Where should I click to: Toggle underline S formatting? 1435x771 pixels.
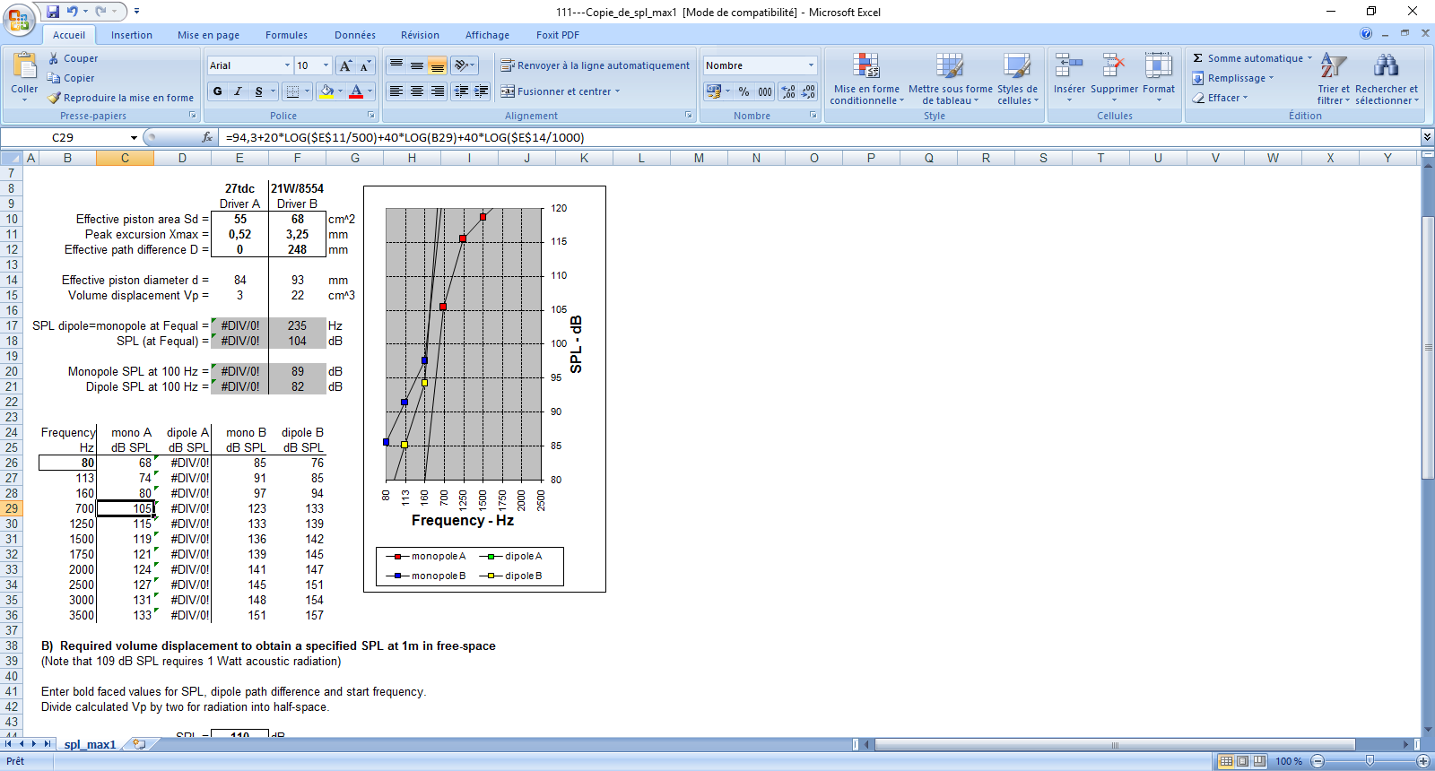pyautogui.click(x=258, y=91)
